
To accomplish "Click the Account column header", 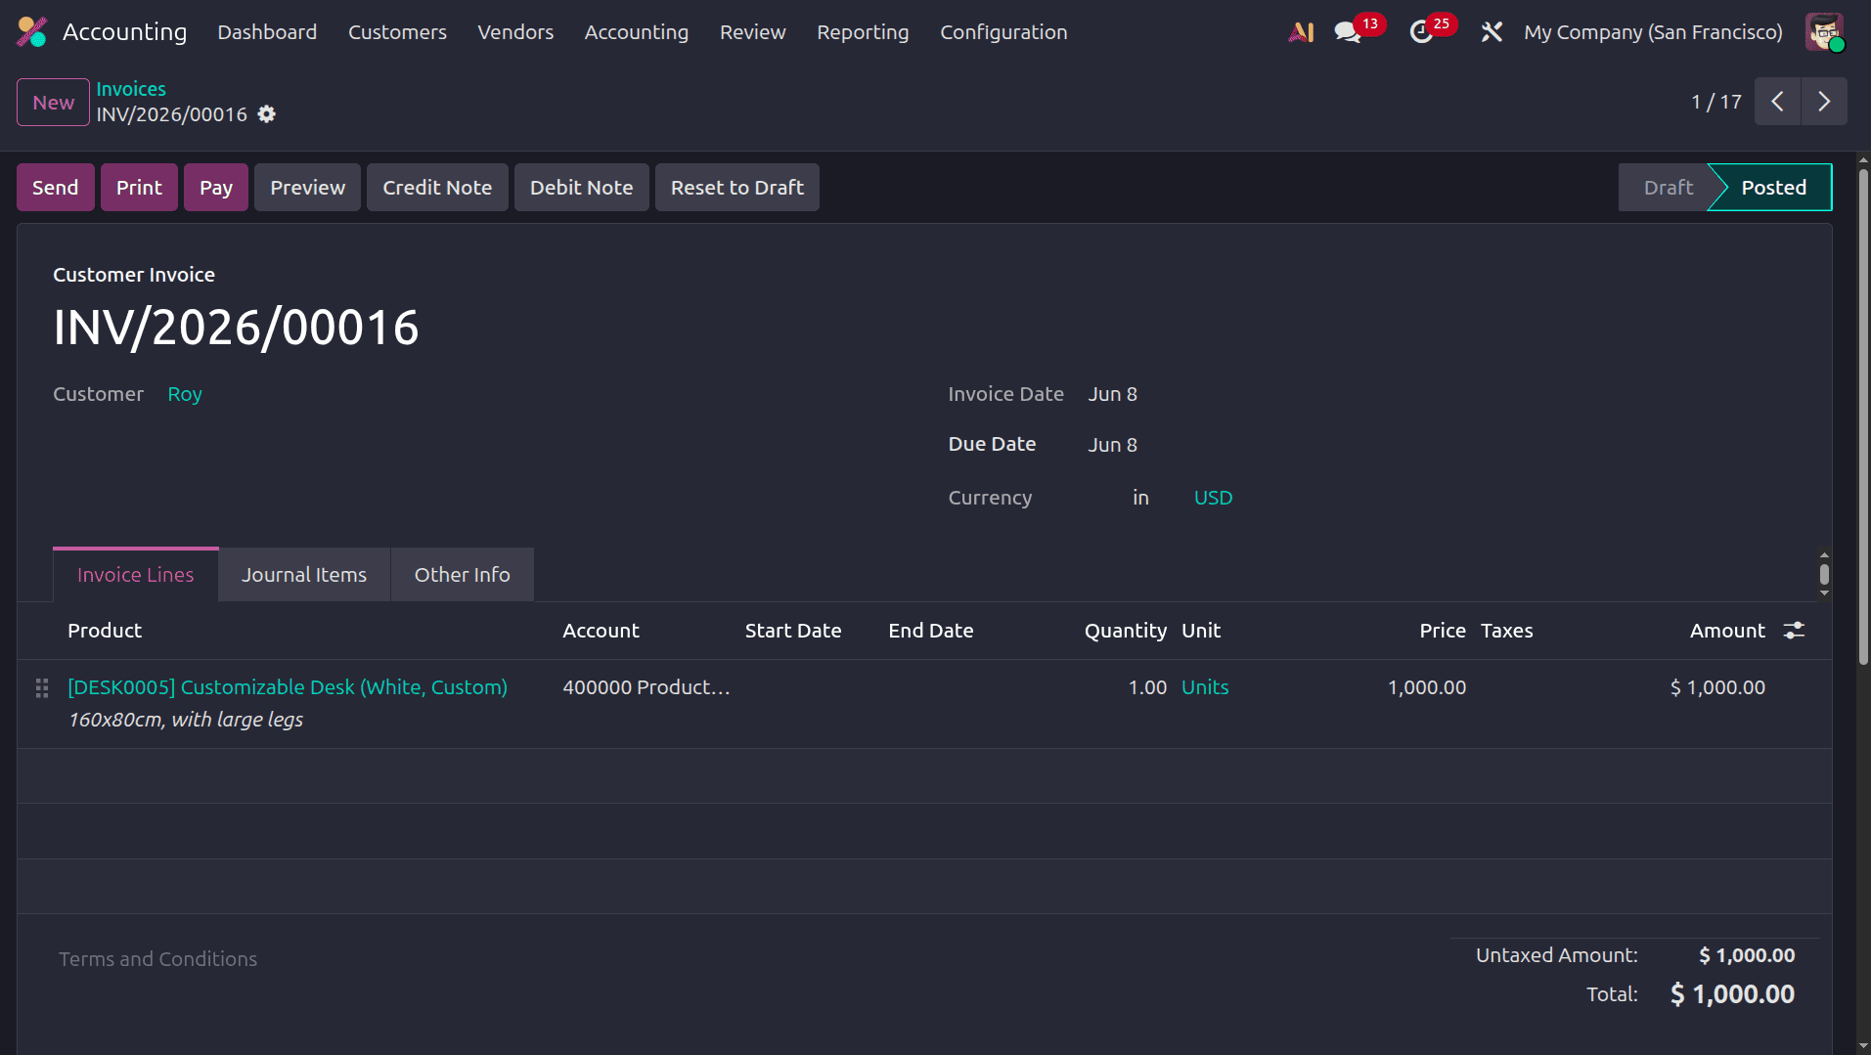I will [x=601, y=631].
